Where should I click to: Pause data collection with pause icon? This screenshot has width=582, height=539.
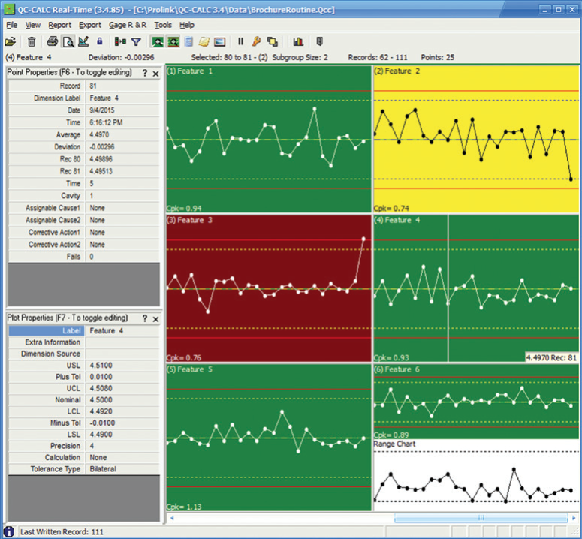coord(240,41)
